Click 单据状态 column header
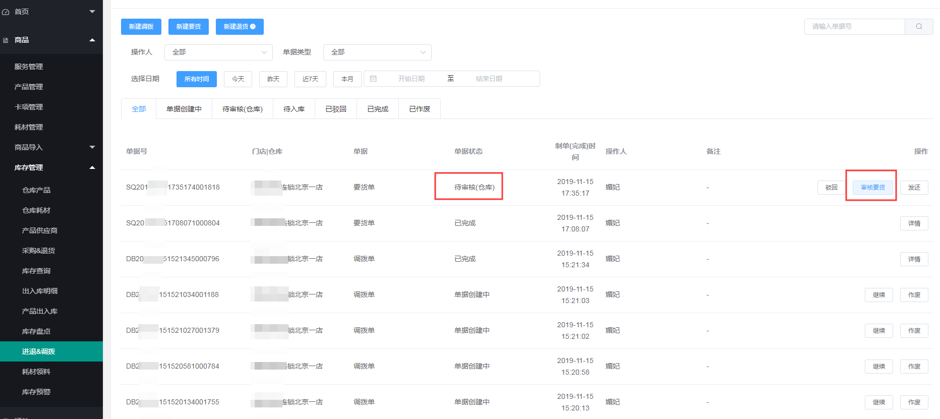The width and height of the screenshot is (940, 419). click(x=468, y=151)
